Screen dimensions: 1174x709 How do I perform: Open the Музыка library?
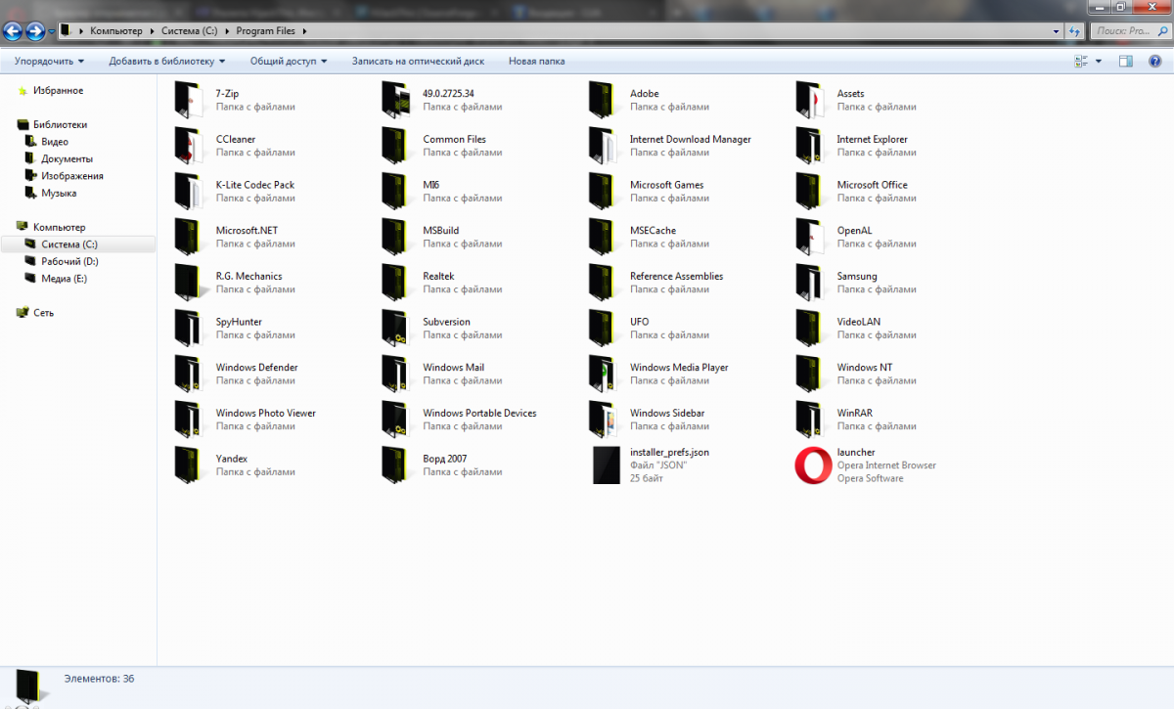tap(59, 193)
